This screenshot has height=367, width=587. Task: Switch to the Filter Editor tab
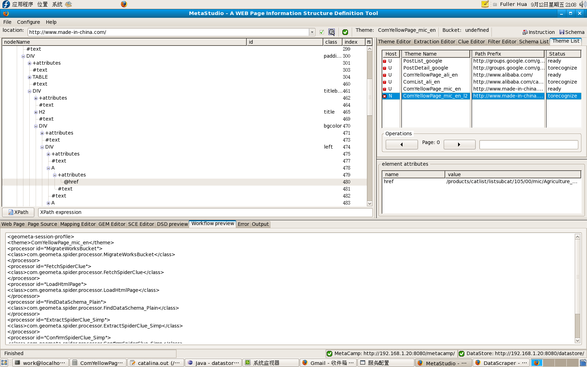point(502,42)
